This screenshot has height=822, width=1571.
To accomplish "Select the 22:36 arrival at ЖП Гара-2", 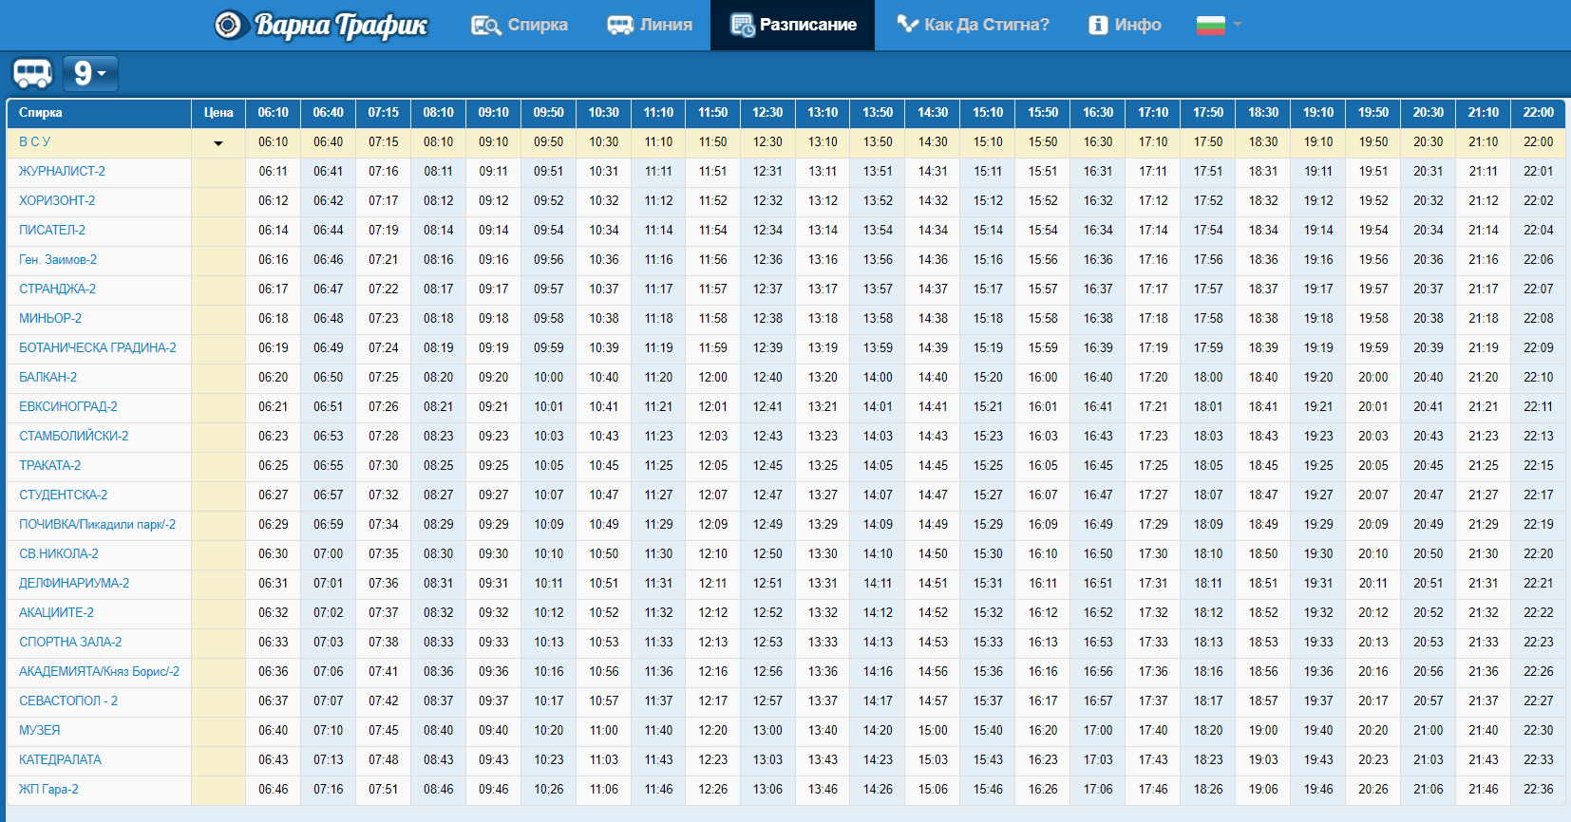I will (1539, 789).
